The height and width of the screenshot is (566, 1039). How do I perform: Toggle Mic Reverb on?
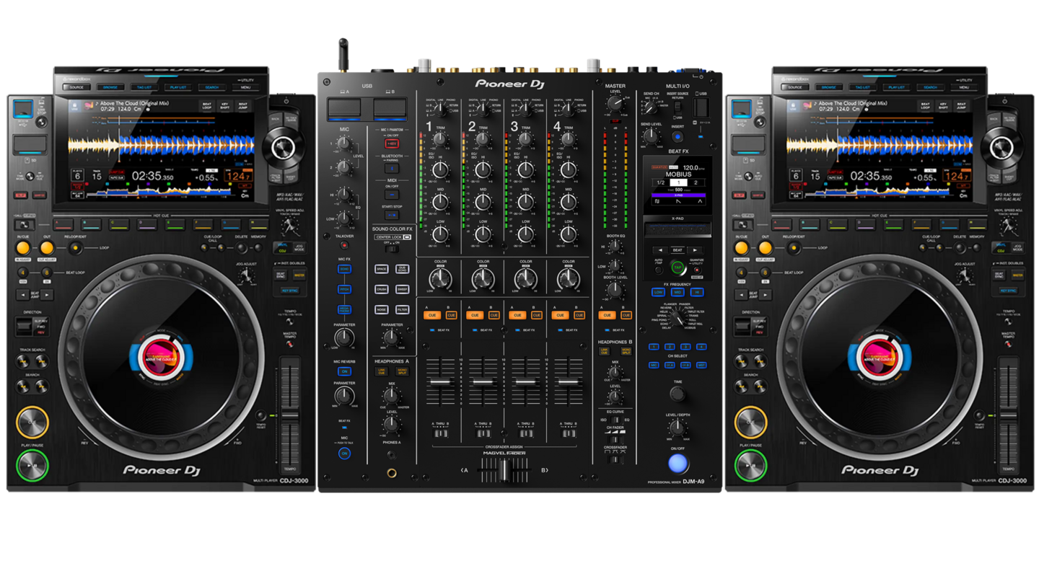(345, 371)
